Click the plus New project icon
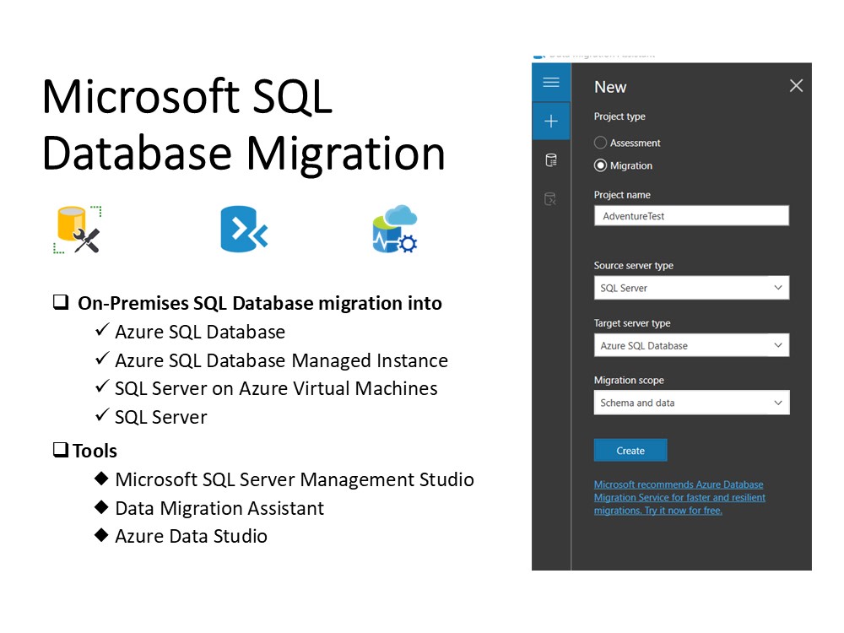Screen dimensions: 844x633 pos(550,121)
